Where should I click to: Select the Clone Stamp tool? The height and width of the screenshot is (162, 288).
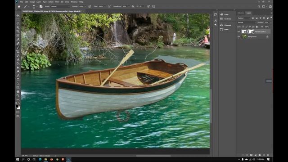tap(18, 52)
